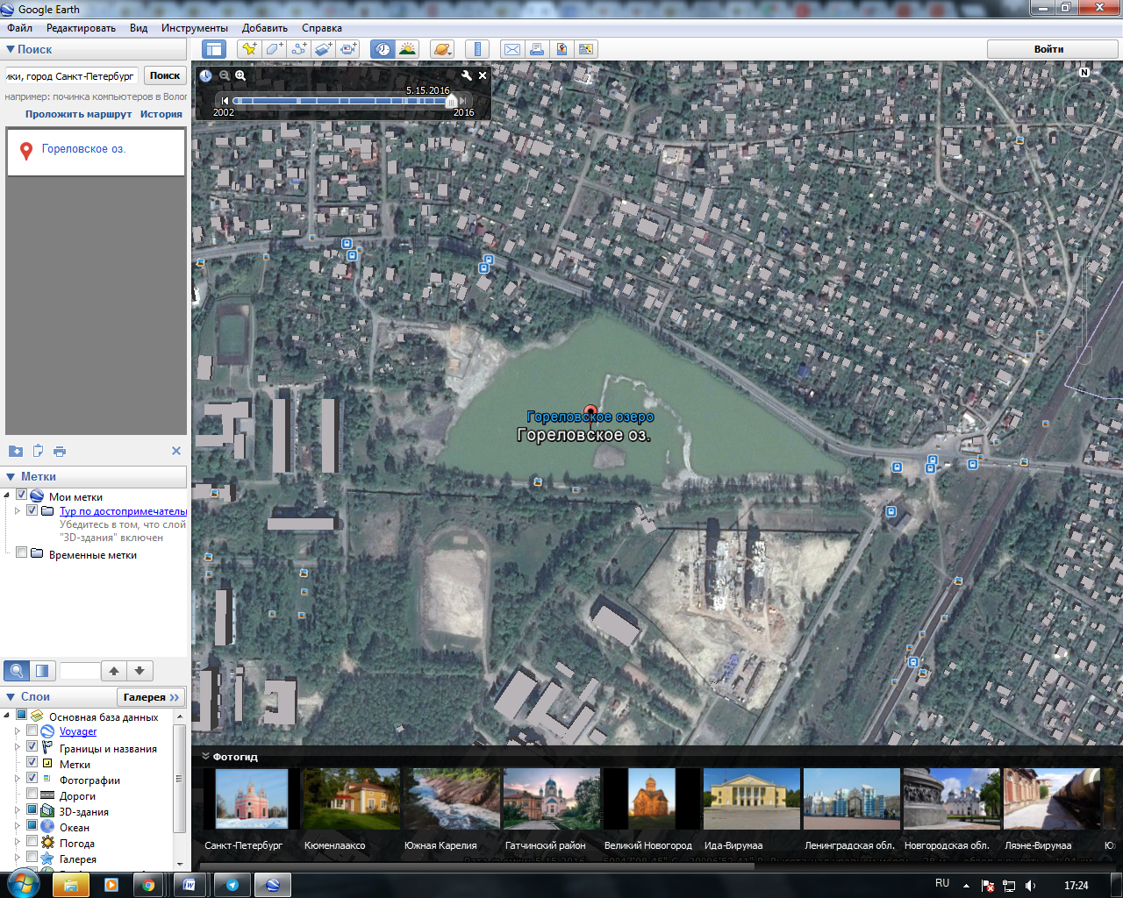Open the Справка menu
This screenshot has width=1123, height=898.
point(322,28)
